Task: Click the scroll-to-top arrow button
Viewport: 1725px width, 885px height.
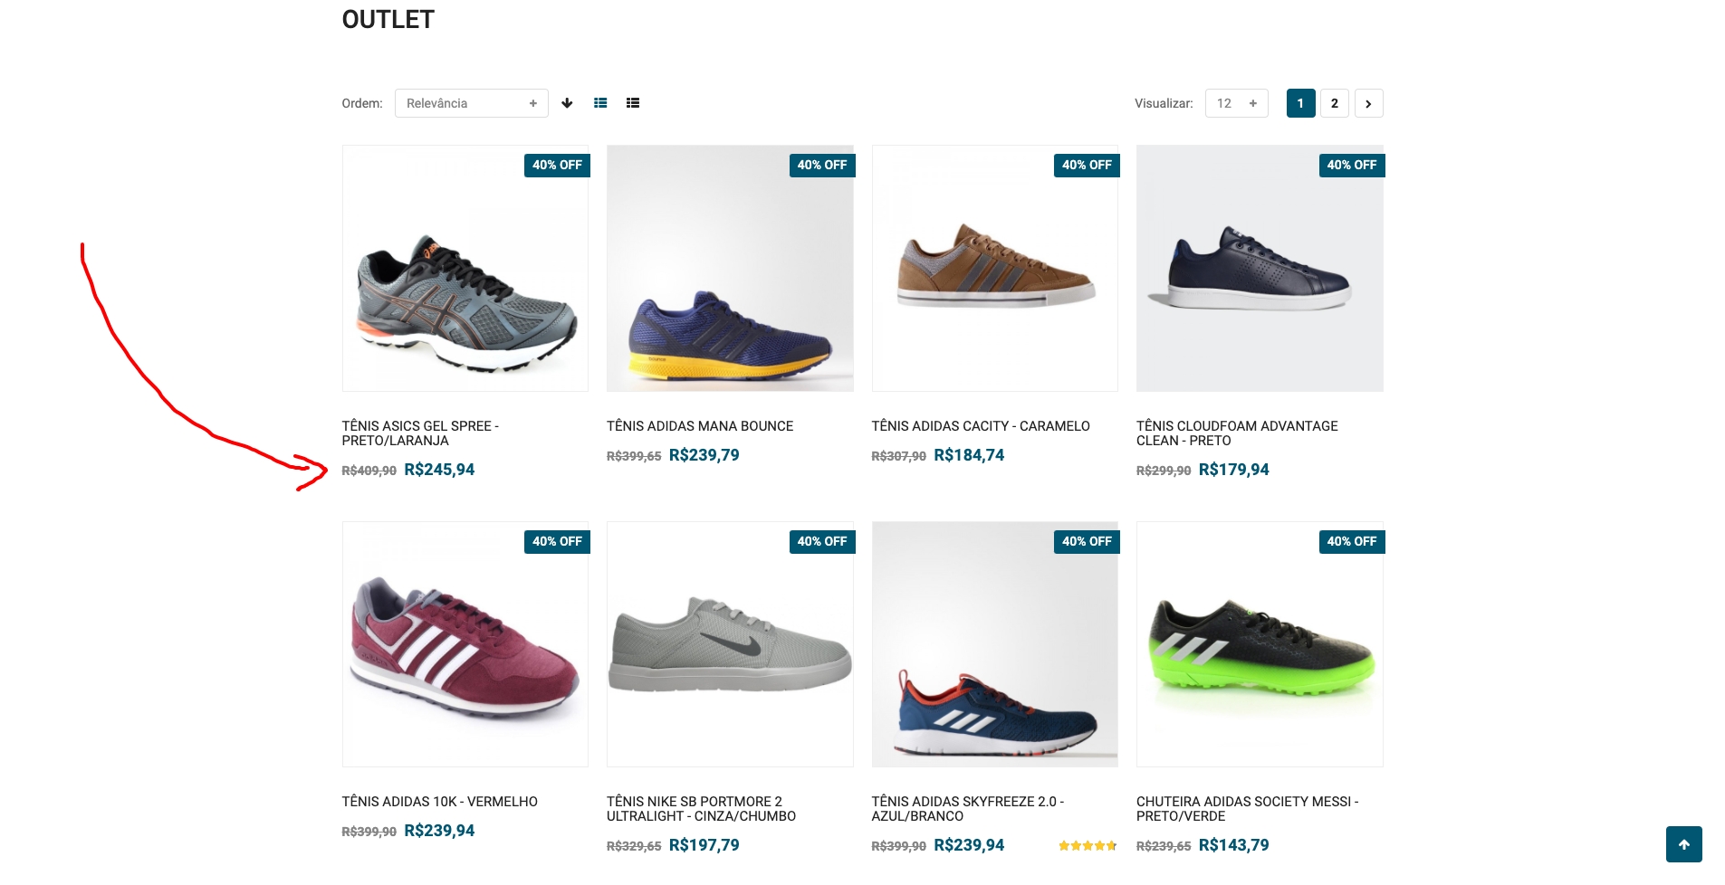Action: [1683, 844]
